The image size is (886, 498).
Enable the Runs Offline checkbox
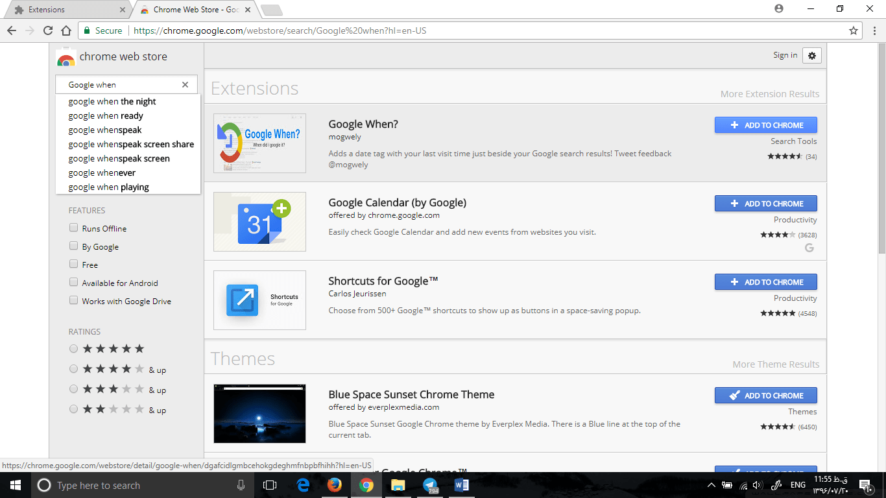[74, 228]
